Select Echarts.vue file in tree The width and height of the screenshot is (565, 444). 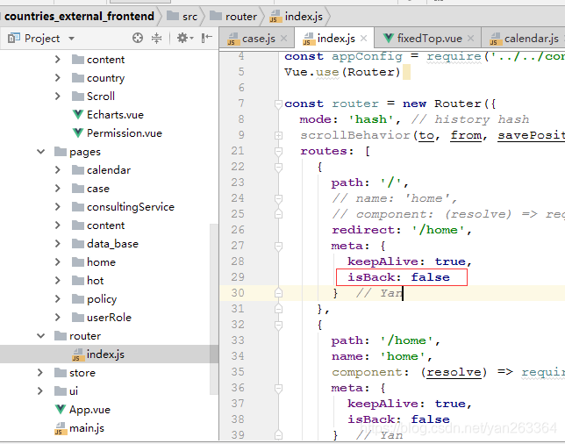(115, 115)
